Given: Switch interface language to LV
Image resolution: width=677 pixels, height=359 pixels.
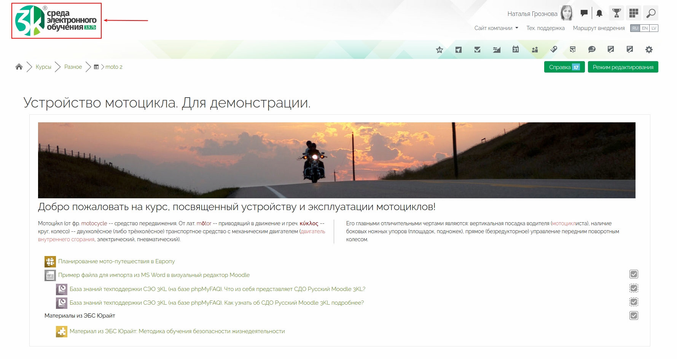Looking at the screenshot, I should (654, 28).
